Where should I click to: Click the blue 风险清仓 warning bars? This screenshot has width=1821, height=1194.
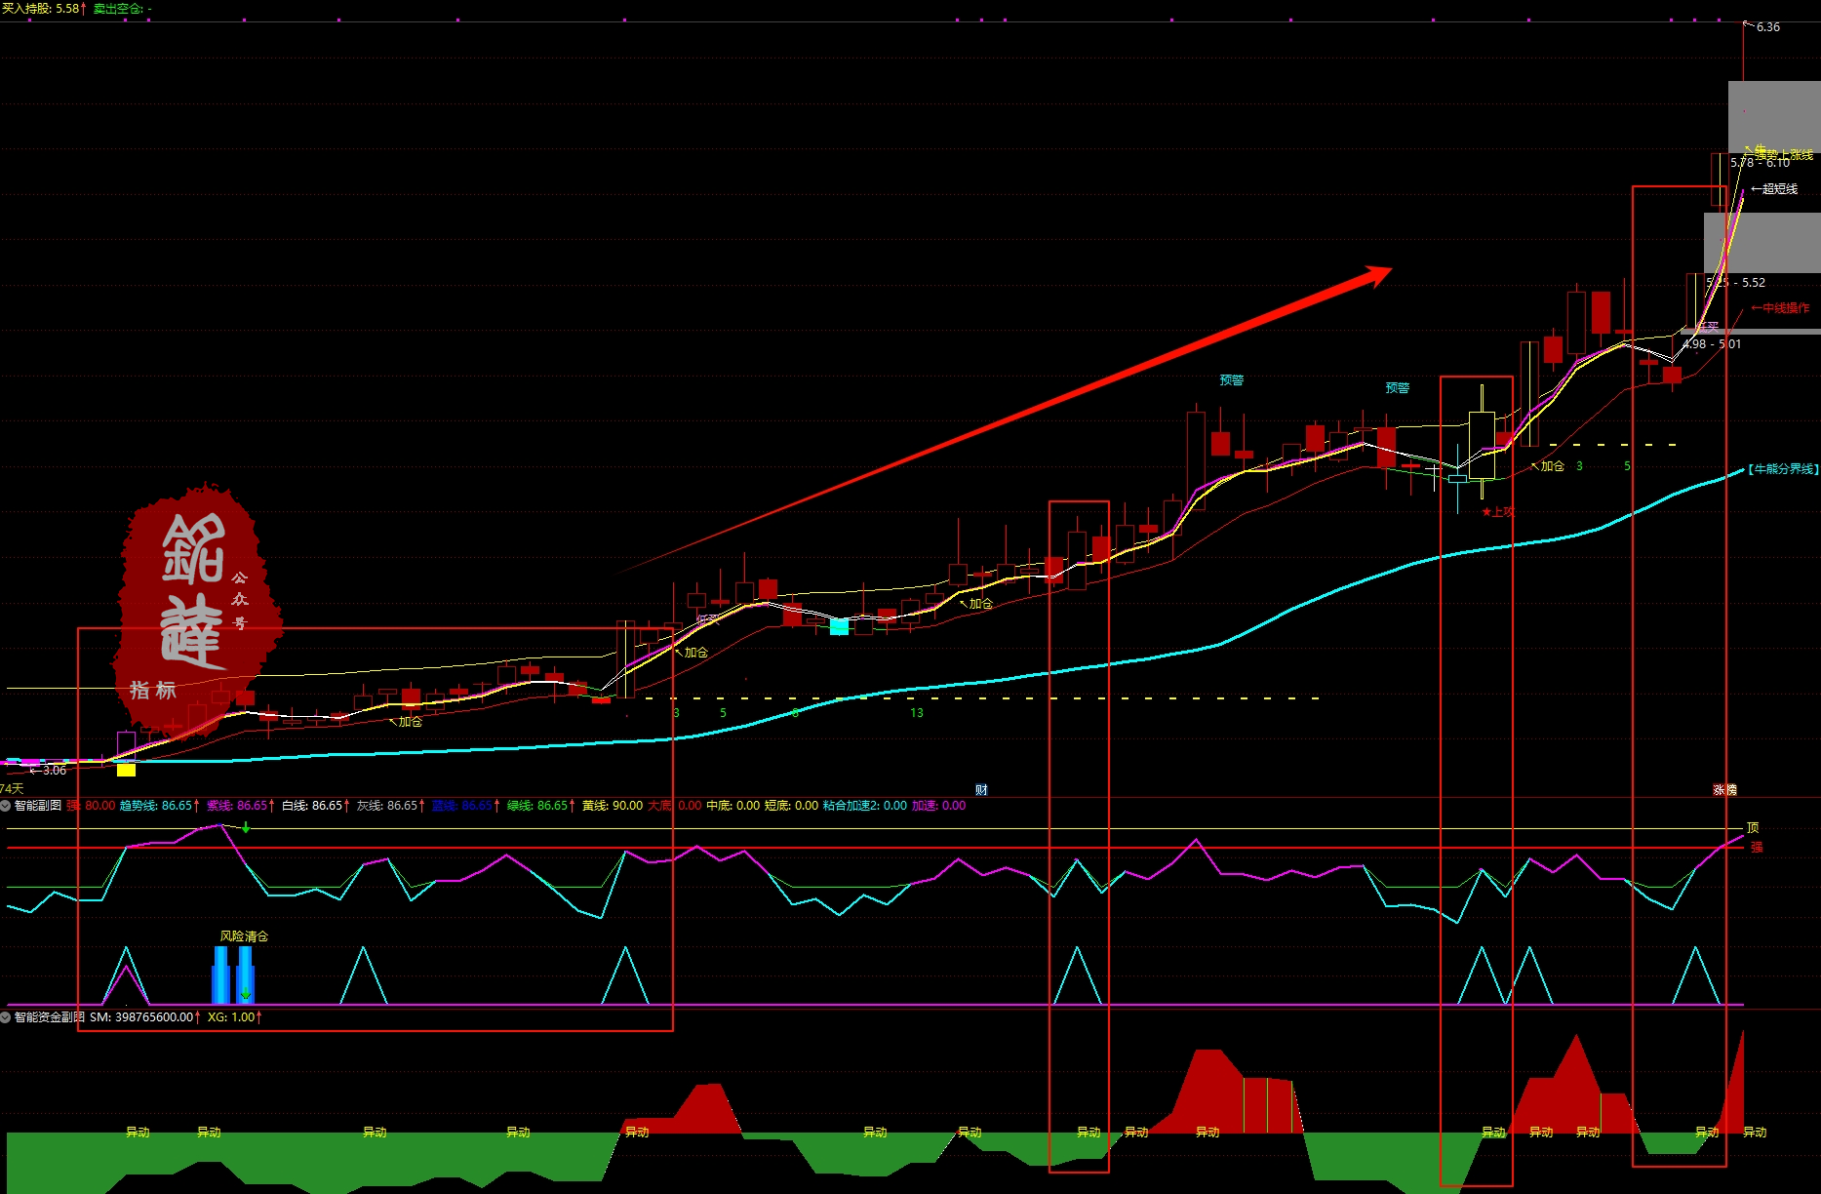pos(233,975)
